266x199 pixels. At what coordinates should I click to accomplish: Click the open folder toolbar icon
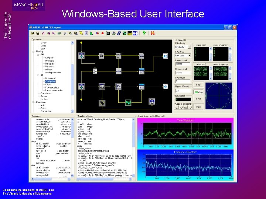[32, 33]
